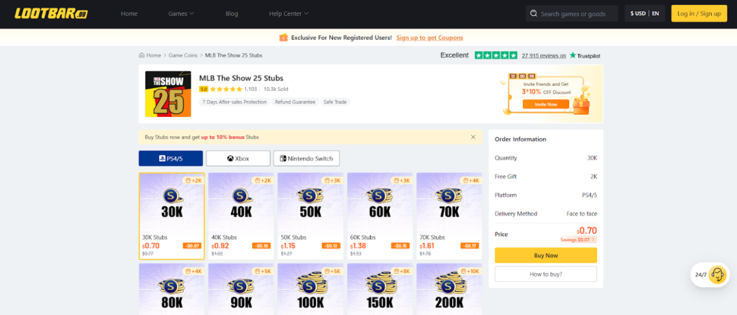
Task: Open the Help Center dropdown
Action: 289,13
